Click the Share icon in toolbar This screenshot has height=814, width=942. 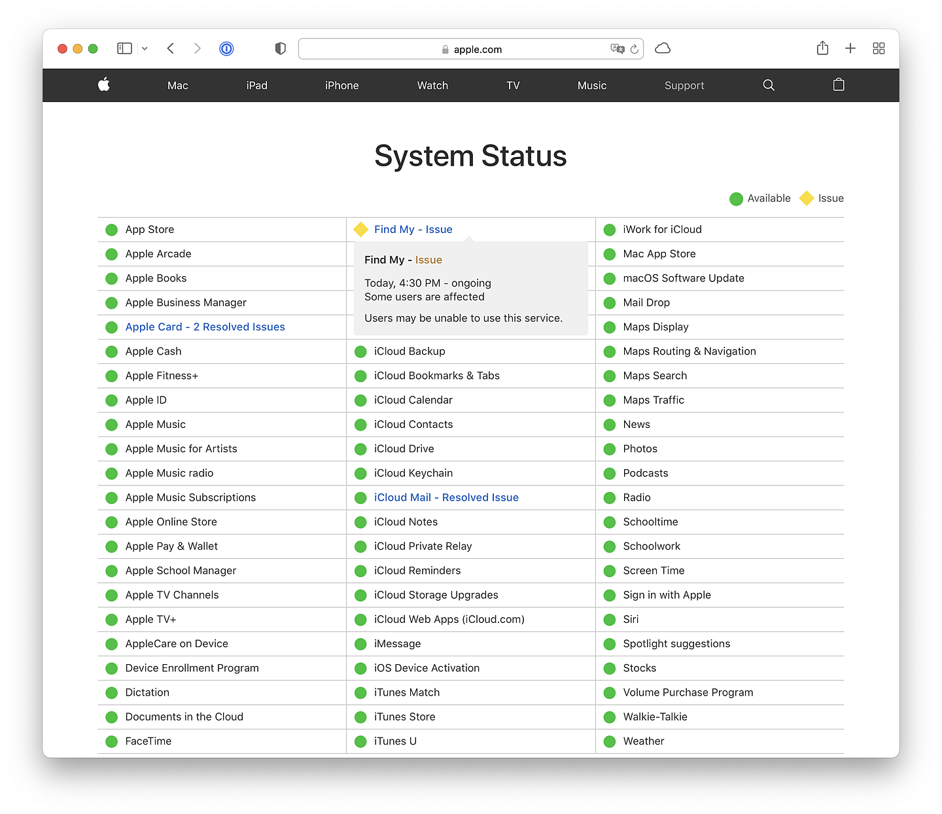coord(822,48)
